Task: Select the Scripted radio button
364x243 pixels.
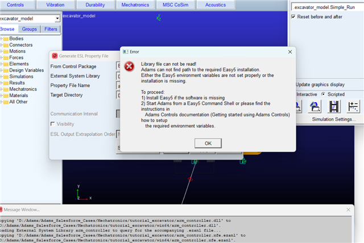Action: 323,94
